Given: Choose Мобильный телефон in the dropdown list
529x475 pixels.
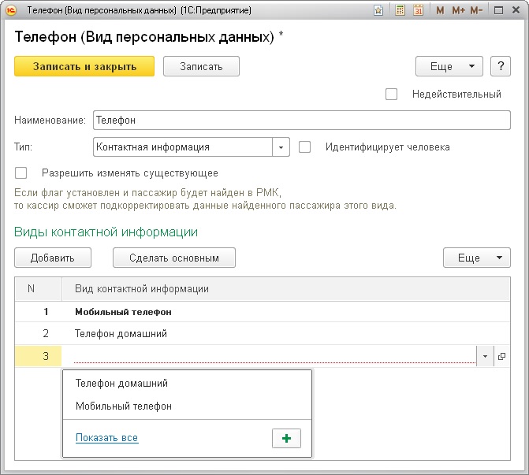Looking at the screenshot, I should tap(123, 406).
